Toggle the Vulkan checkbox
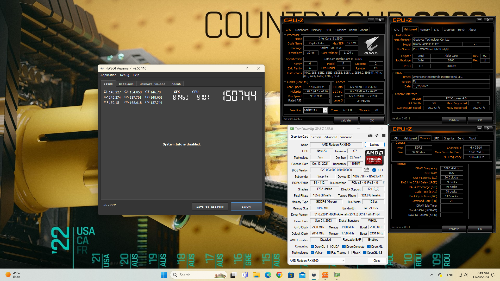Screen dimensions: 500x281 point(312,253)
